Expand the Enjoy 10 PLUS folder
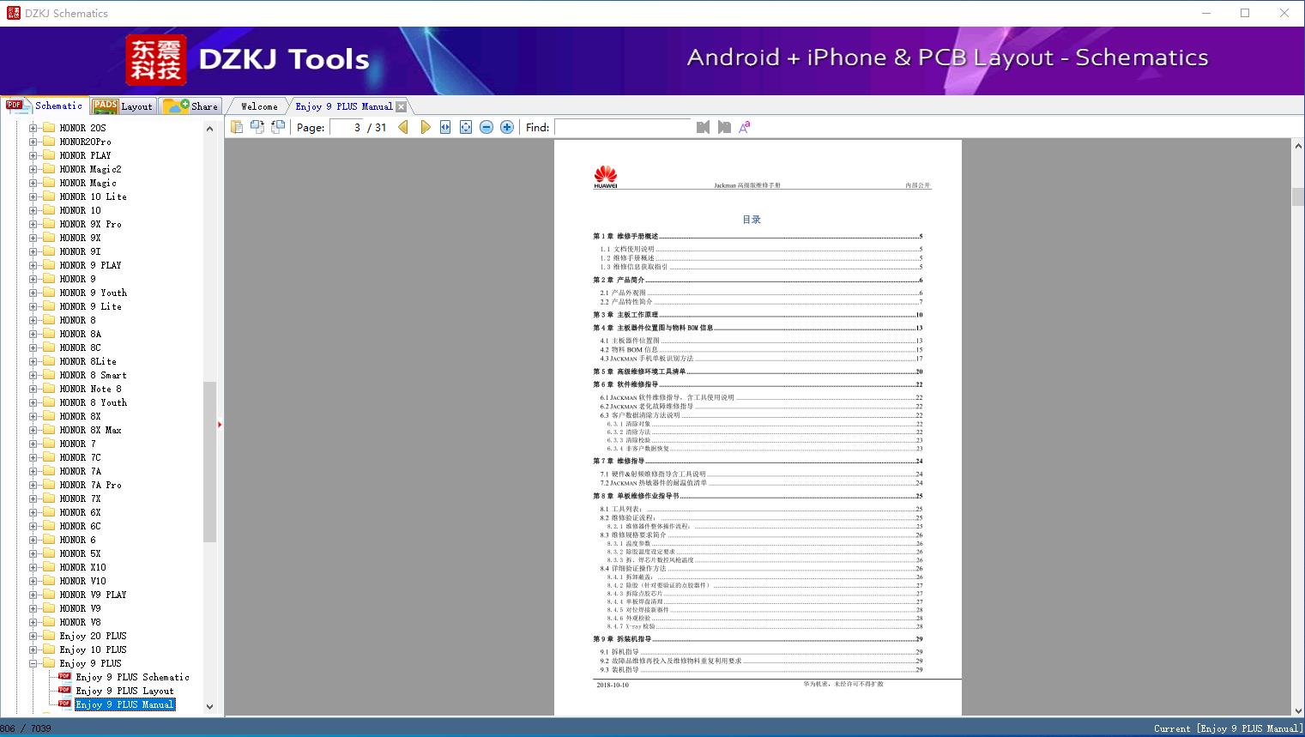This screenshot has height=737, width=1305. (x=33, y=649)
